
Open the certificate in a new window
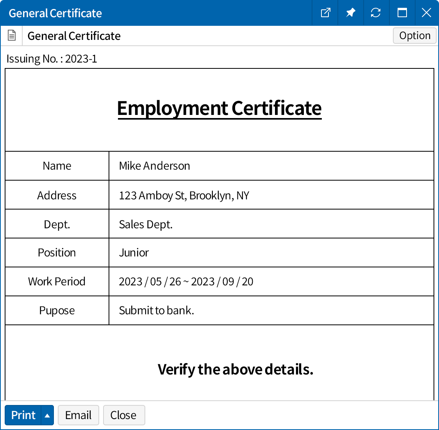325,13
